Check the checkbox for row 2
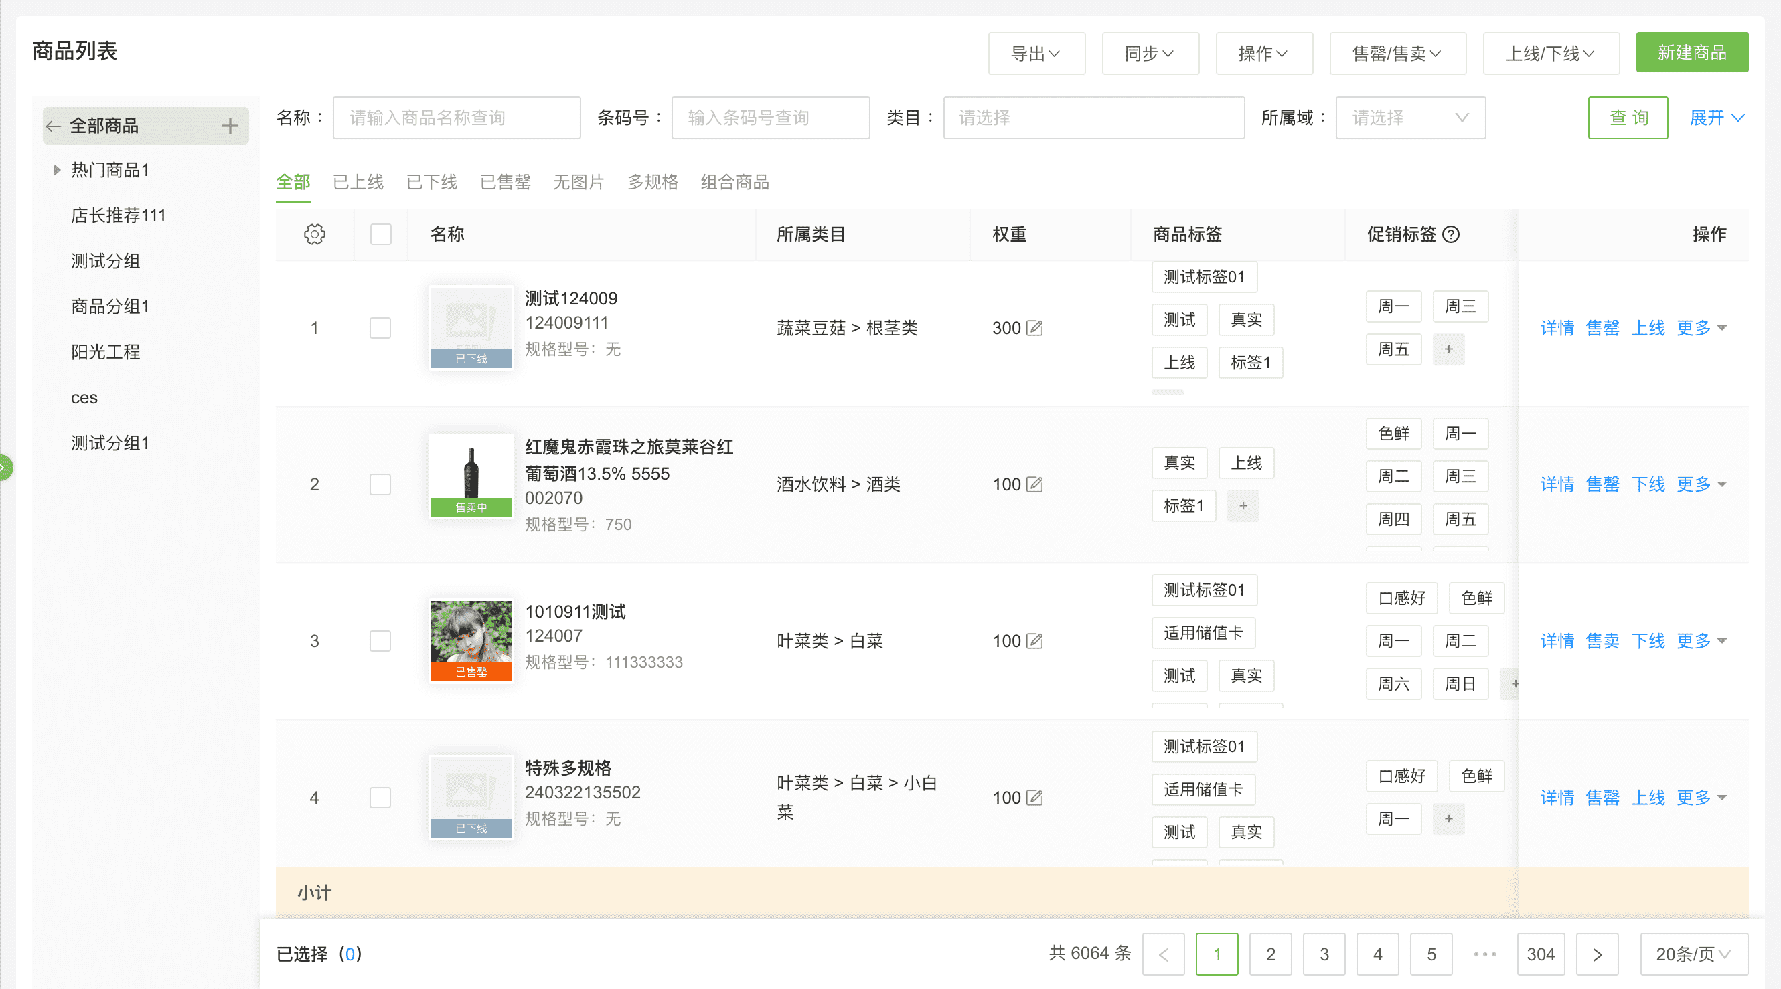Screen dimensions: 1781x989 click(380, 484)
